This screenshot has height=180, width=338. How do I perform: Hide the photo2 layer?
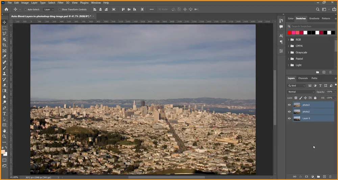point(289,111)
